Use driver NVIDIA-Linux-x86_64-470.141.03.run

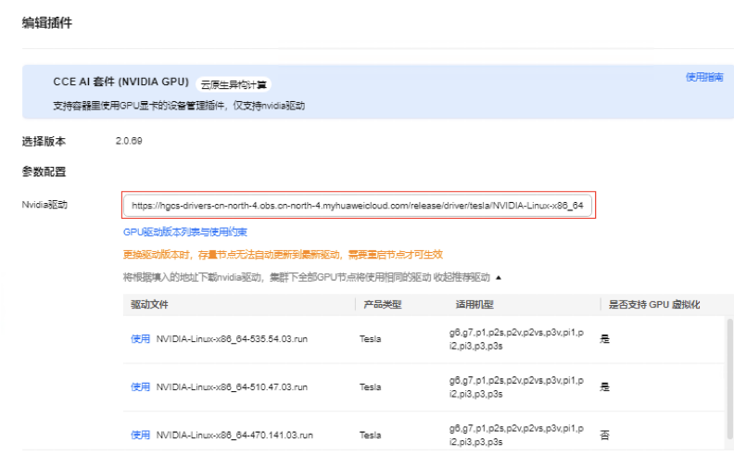click(140, 435)
